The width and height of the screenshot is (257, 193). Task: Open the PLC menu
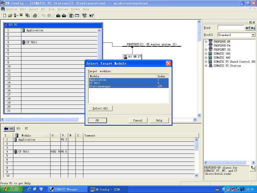click(43, 9)
